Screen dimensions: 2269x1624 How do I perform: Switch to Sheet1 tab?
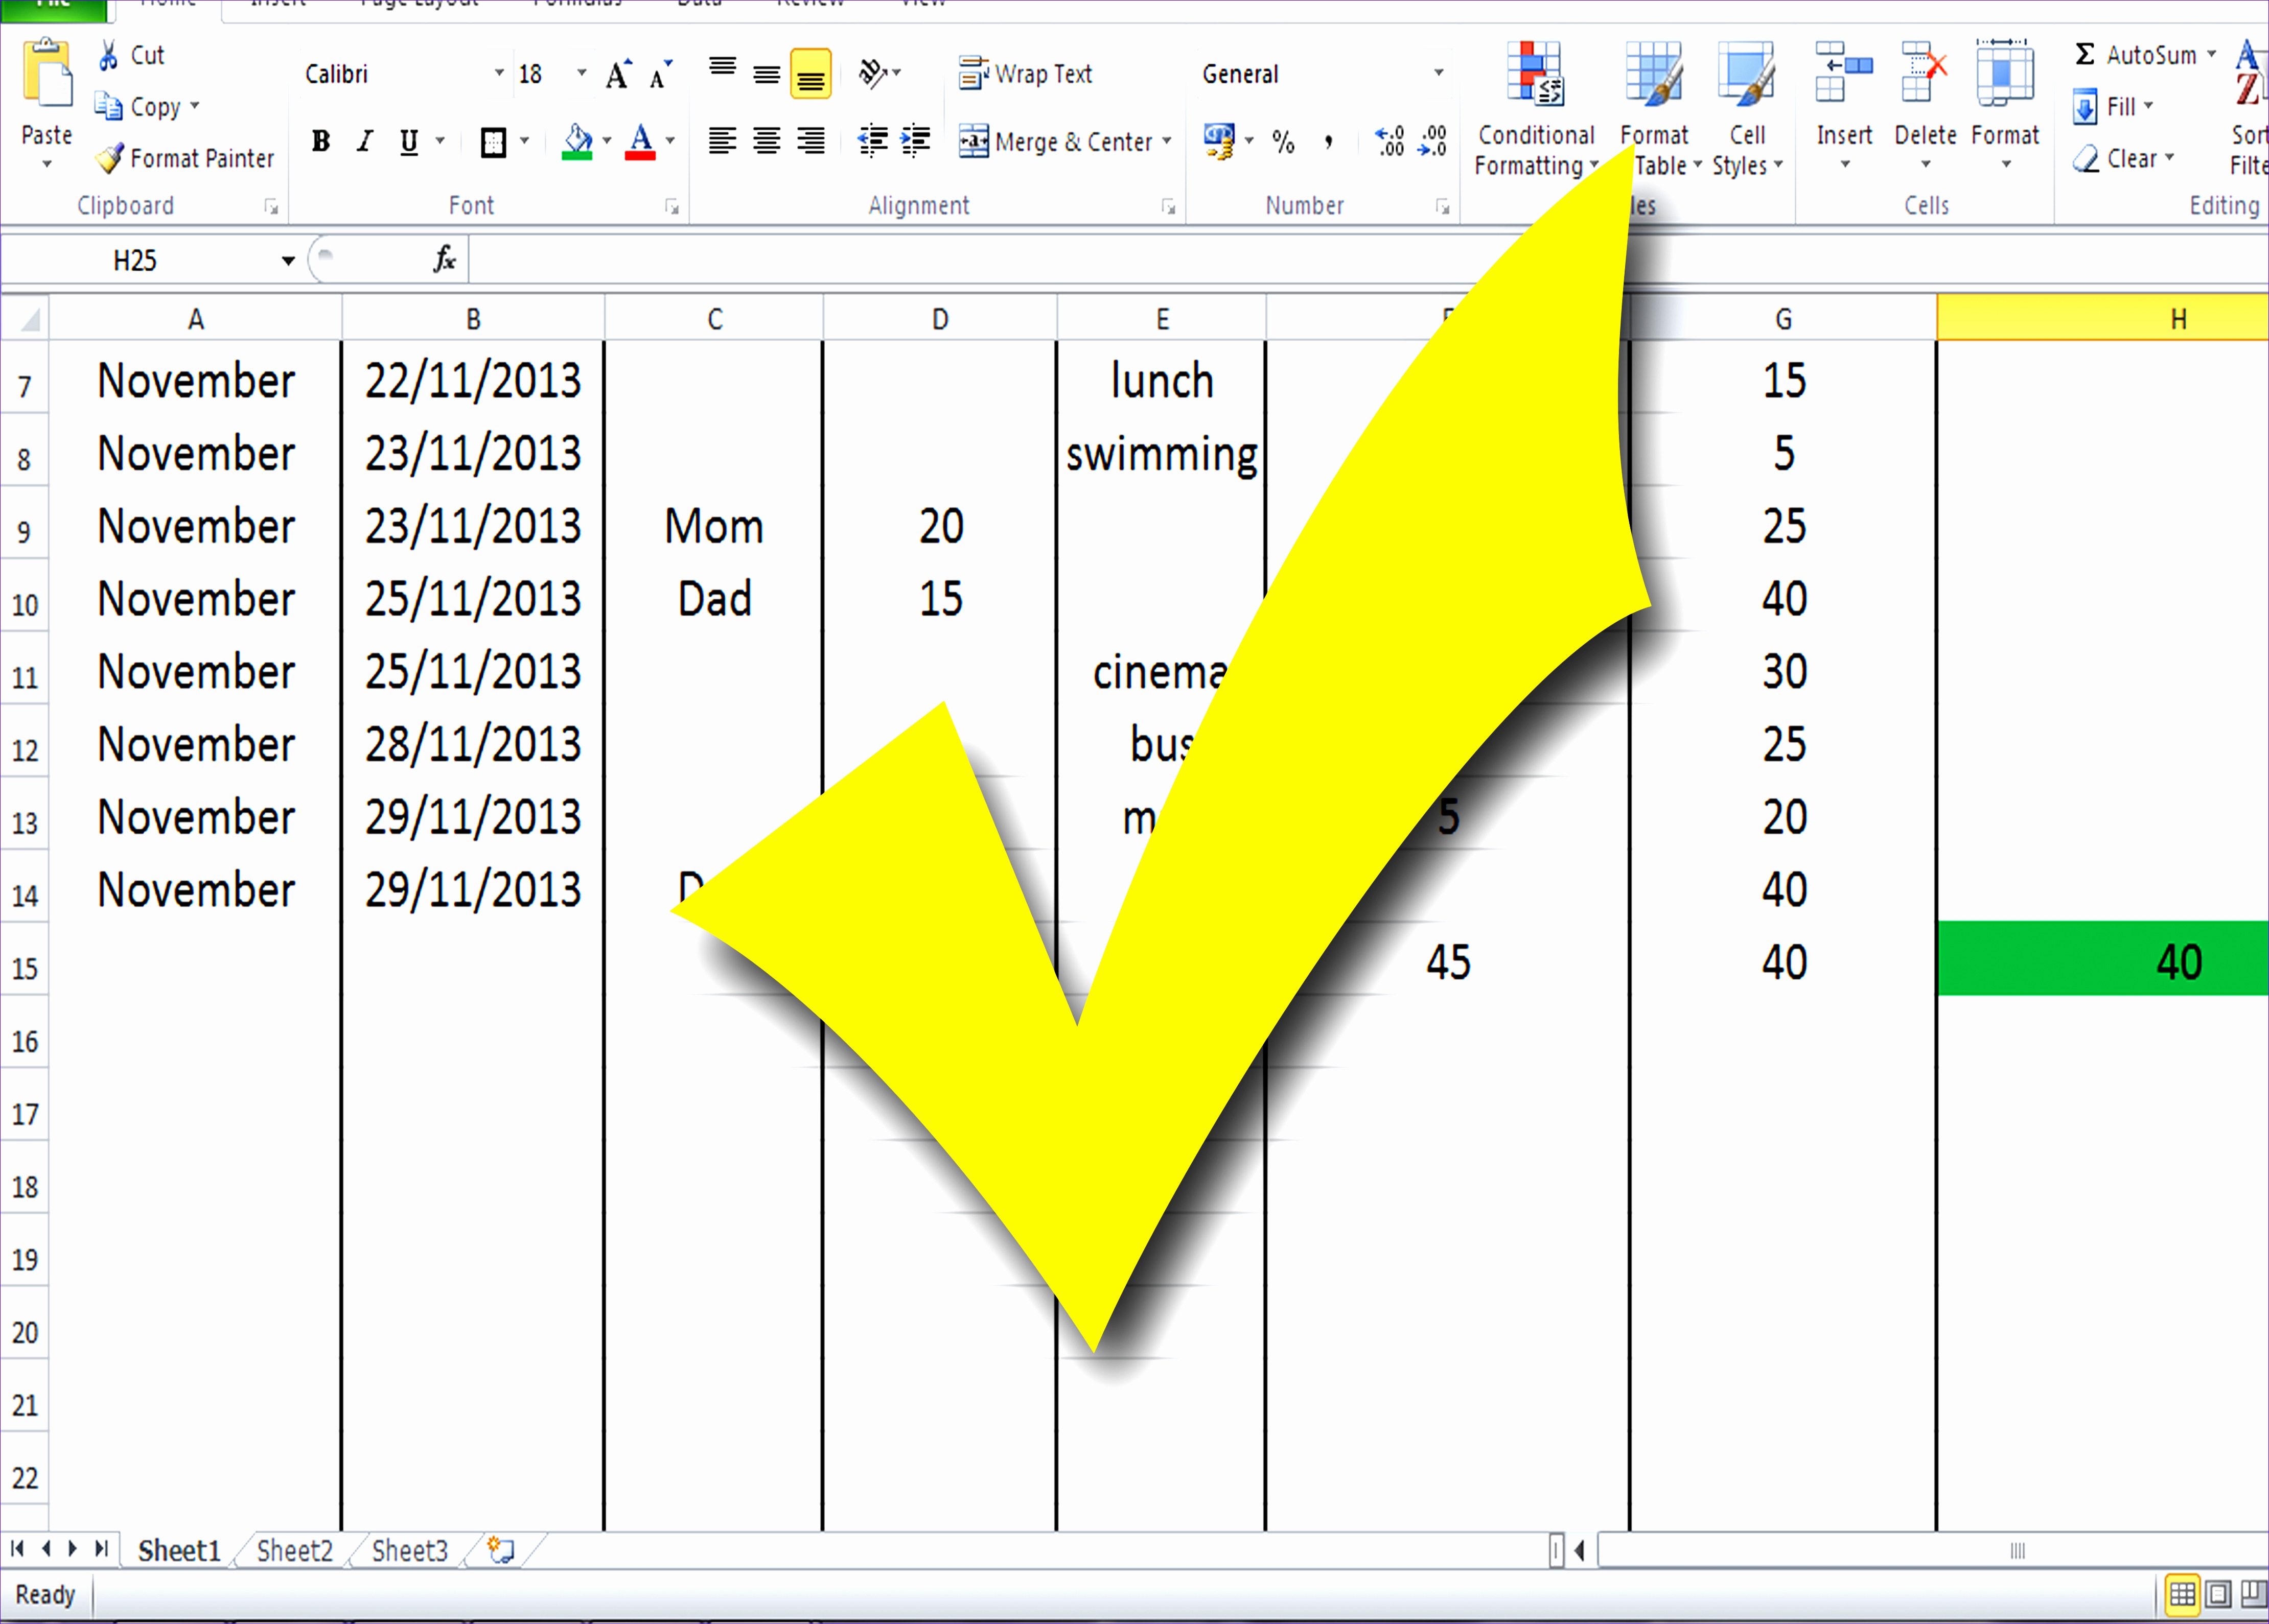pyautogui.click(x=179, y=1550)
